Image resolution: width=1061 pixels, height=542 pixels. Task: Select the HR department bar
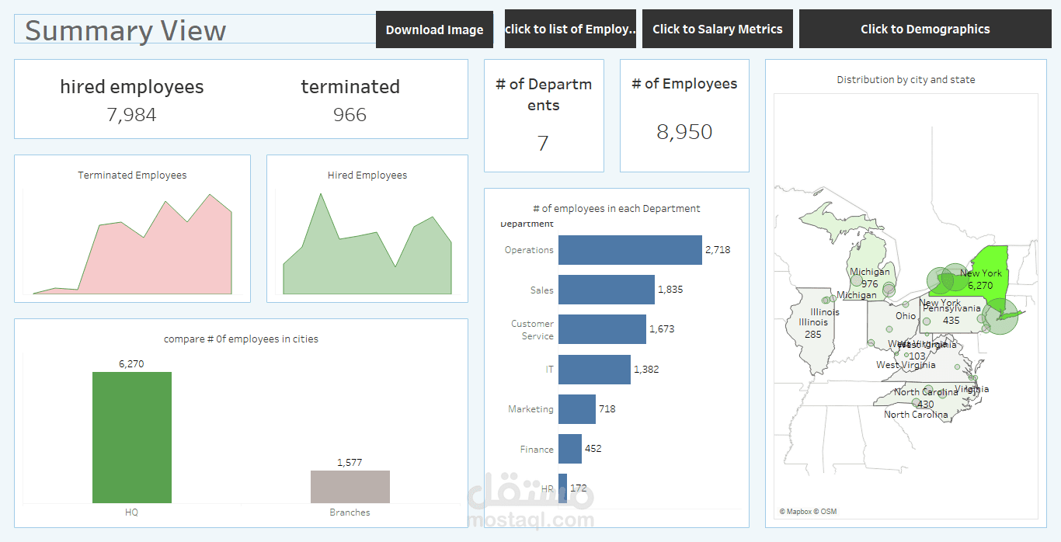pyautogui.click(x=562, y=488)
